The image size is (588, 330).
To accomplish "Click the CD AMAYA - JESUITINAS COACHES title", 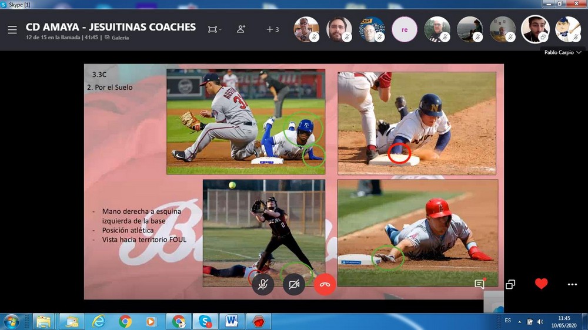I will pos(111,27).
